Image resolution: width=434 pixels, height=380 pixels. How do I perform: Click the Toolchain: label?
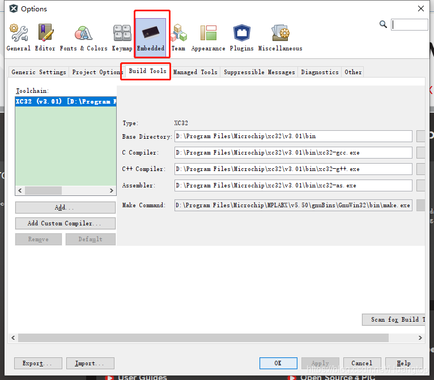point(32,91)
